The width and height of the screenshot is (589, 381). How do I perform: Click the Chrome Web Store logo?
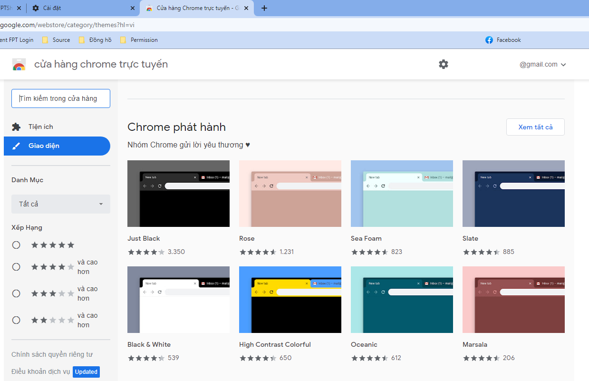coord(19,64)
